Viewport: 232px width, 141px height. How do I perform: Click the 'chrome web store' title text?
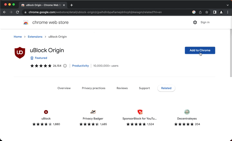(x=51, y=23)
